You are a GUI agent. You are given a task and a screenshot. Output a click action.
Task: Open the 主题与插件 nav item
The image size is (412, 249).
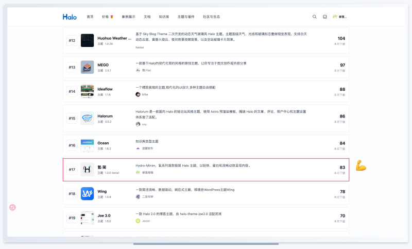tap(186, 16)
